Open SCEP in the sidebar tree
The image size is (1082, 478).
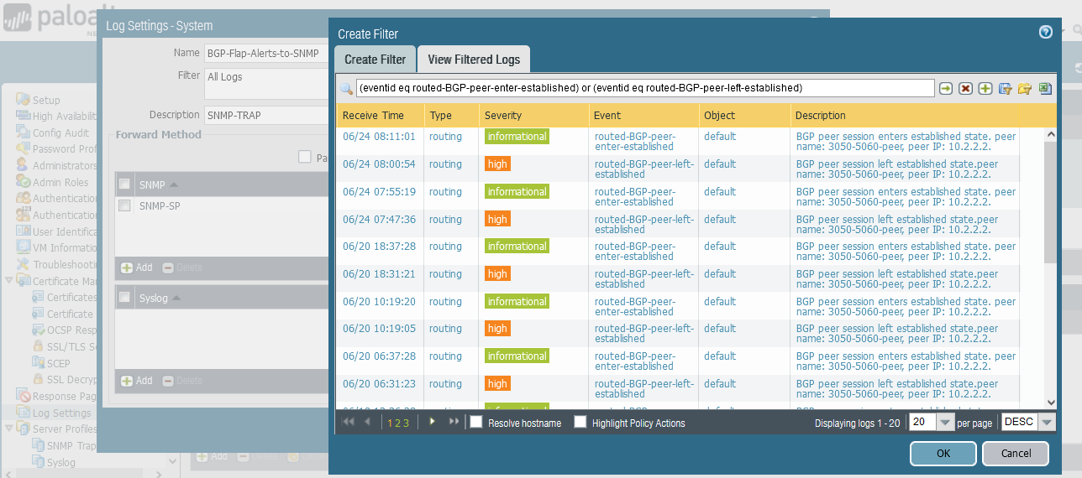[51, 363]
